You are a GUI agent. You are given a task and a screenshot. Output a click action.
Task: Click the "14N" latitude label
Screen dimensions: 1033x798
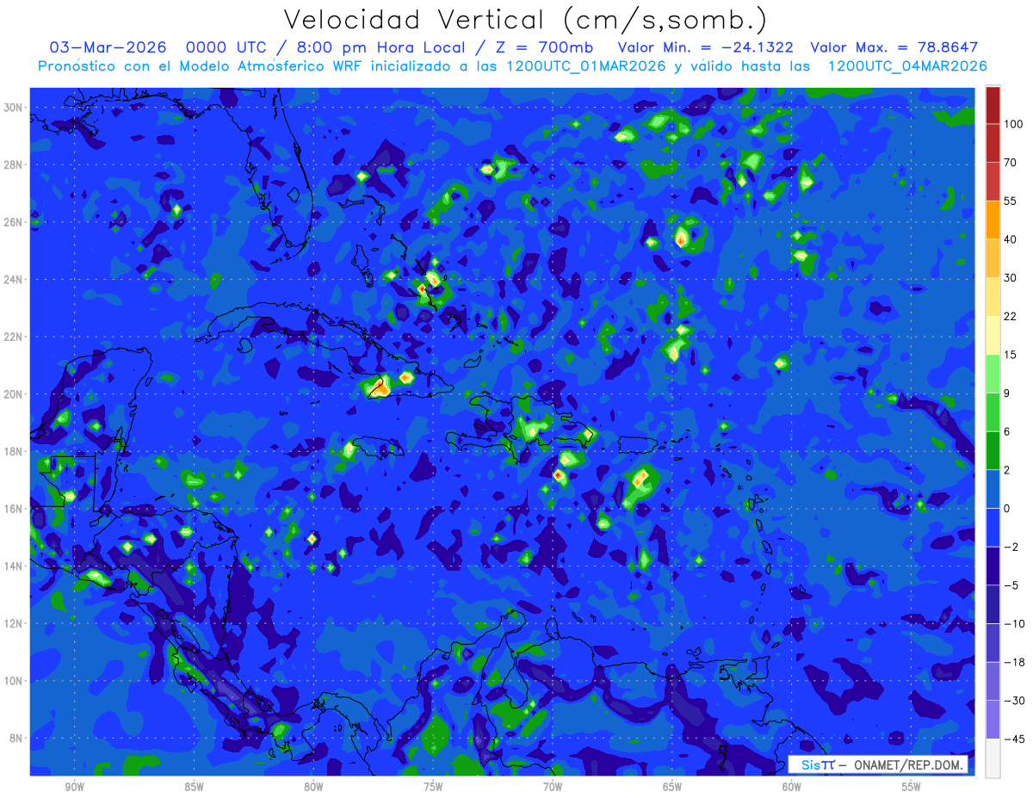tap(14, 566)
